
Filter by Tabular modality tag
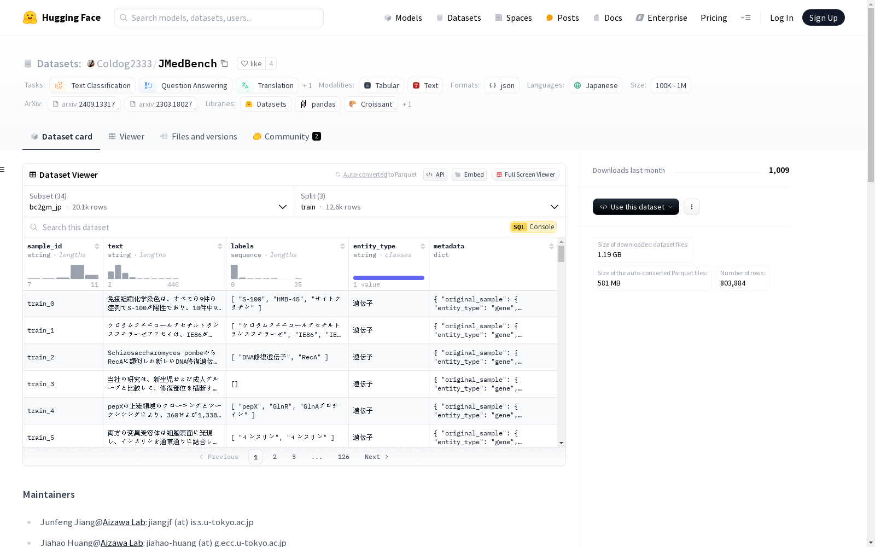[381, 85]
